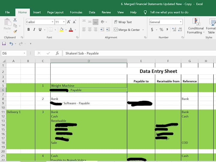Screen dimensions: 216x162
Task: Toggle Underline formatting
Action: tap(40, 29)
